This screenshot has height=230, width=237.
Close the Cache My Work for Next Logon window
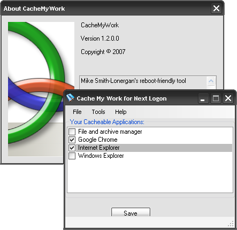(228, 98)
